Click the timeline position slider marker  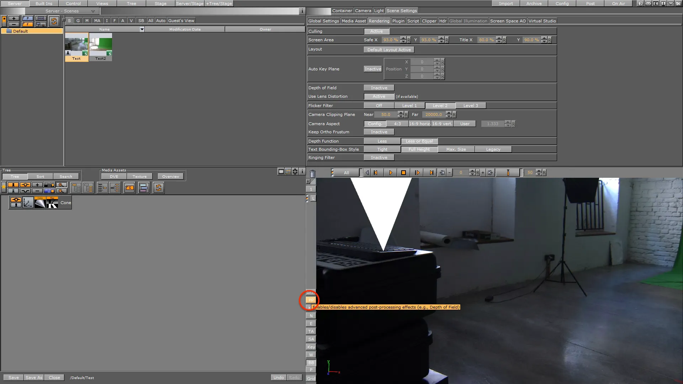pyautogui.click(x=508, y=173)
